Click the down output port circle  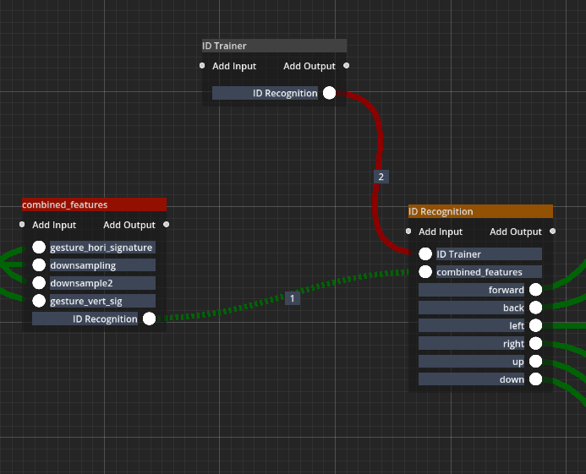[535, 379]
